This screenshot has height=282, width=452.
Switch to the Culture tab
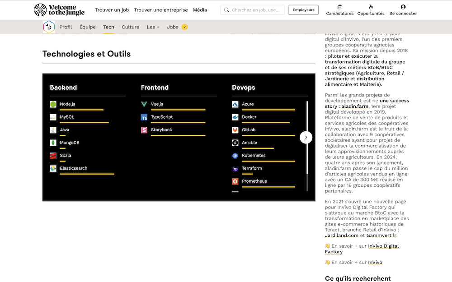coord(130,27)
